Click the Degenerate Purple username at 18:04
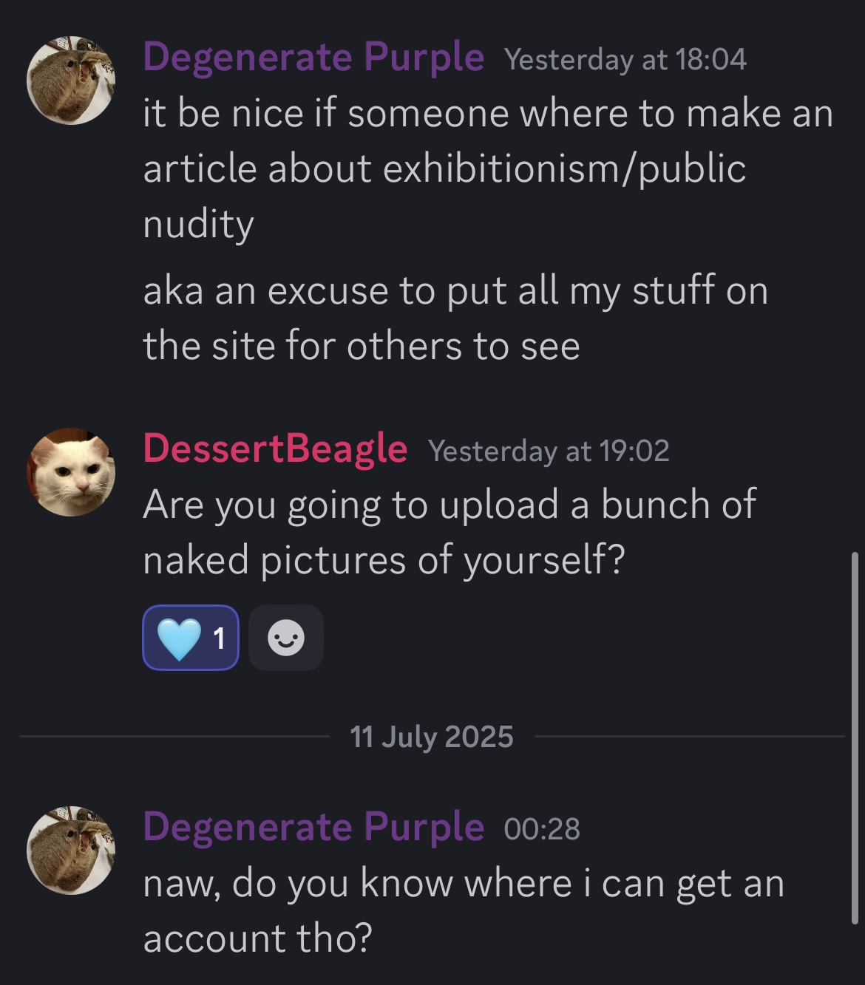The height and width of the screenshot is (985, 865). pyautogui.click(x=313, y=58)
